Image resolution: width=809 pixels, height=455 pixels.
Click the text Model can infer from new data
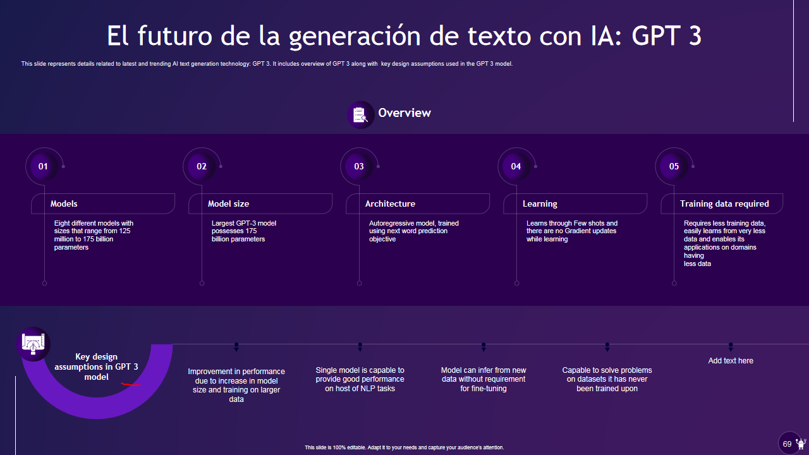484,379
